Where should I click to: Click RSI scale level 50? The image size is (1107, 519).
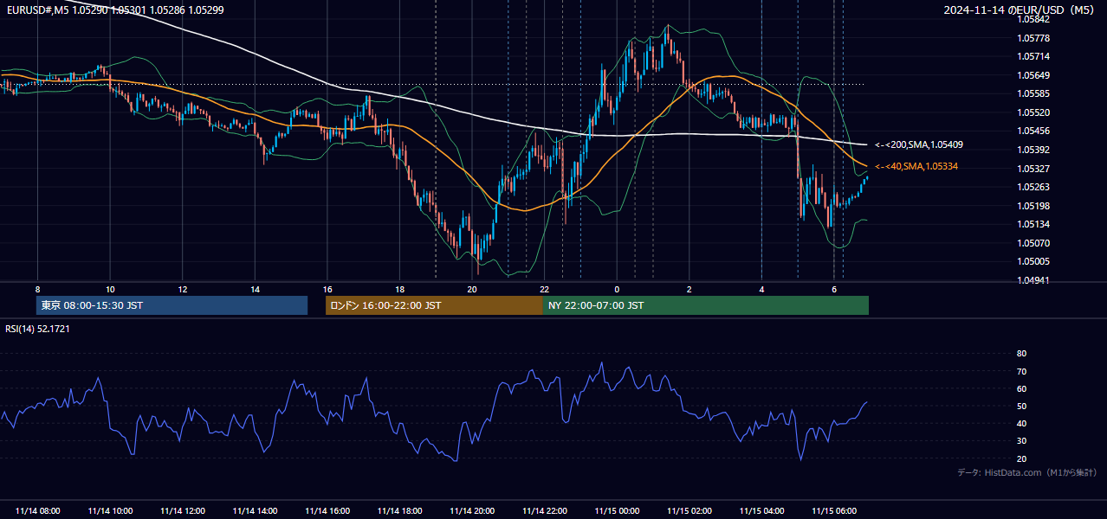pyautogui.click(x=1021, y=406)
